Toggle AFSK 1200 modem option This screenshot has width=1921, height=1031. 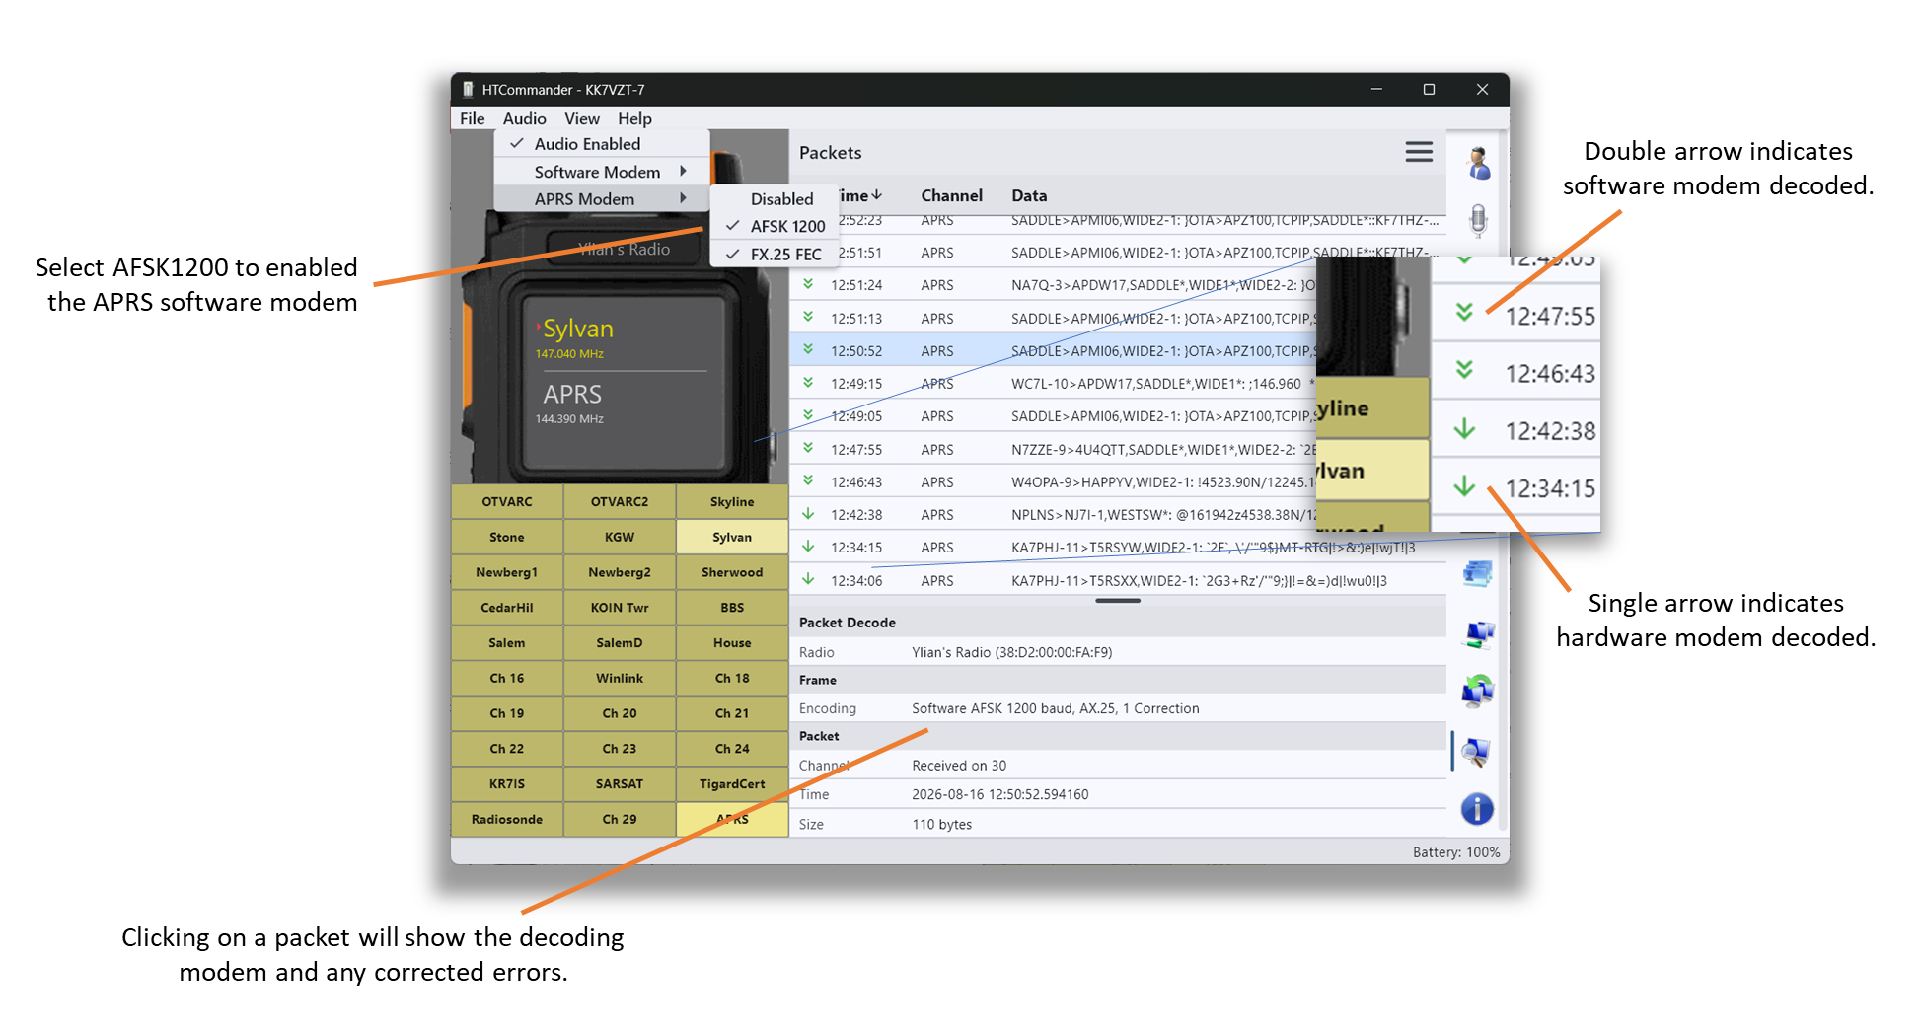(774, 226)
